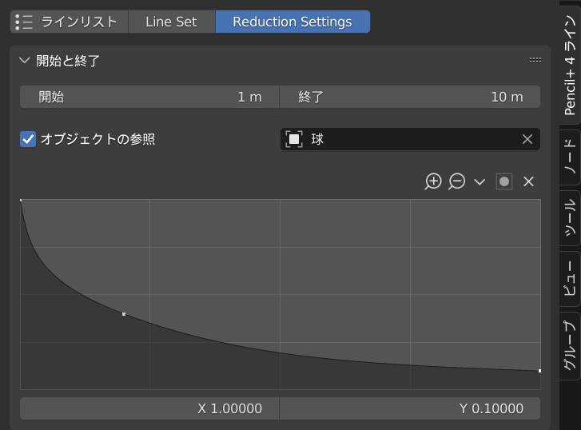
Task: Click the 開始 distance field
Action: tap(149, 97)
